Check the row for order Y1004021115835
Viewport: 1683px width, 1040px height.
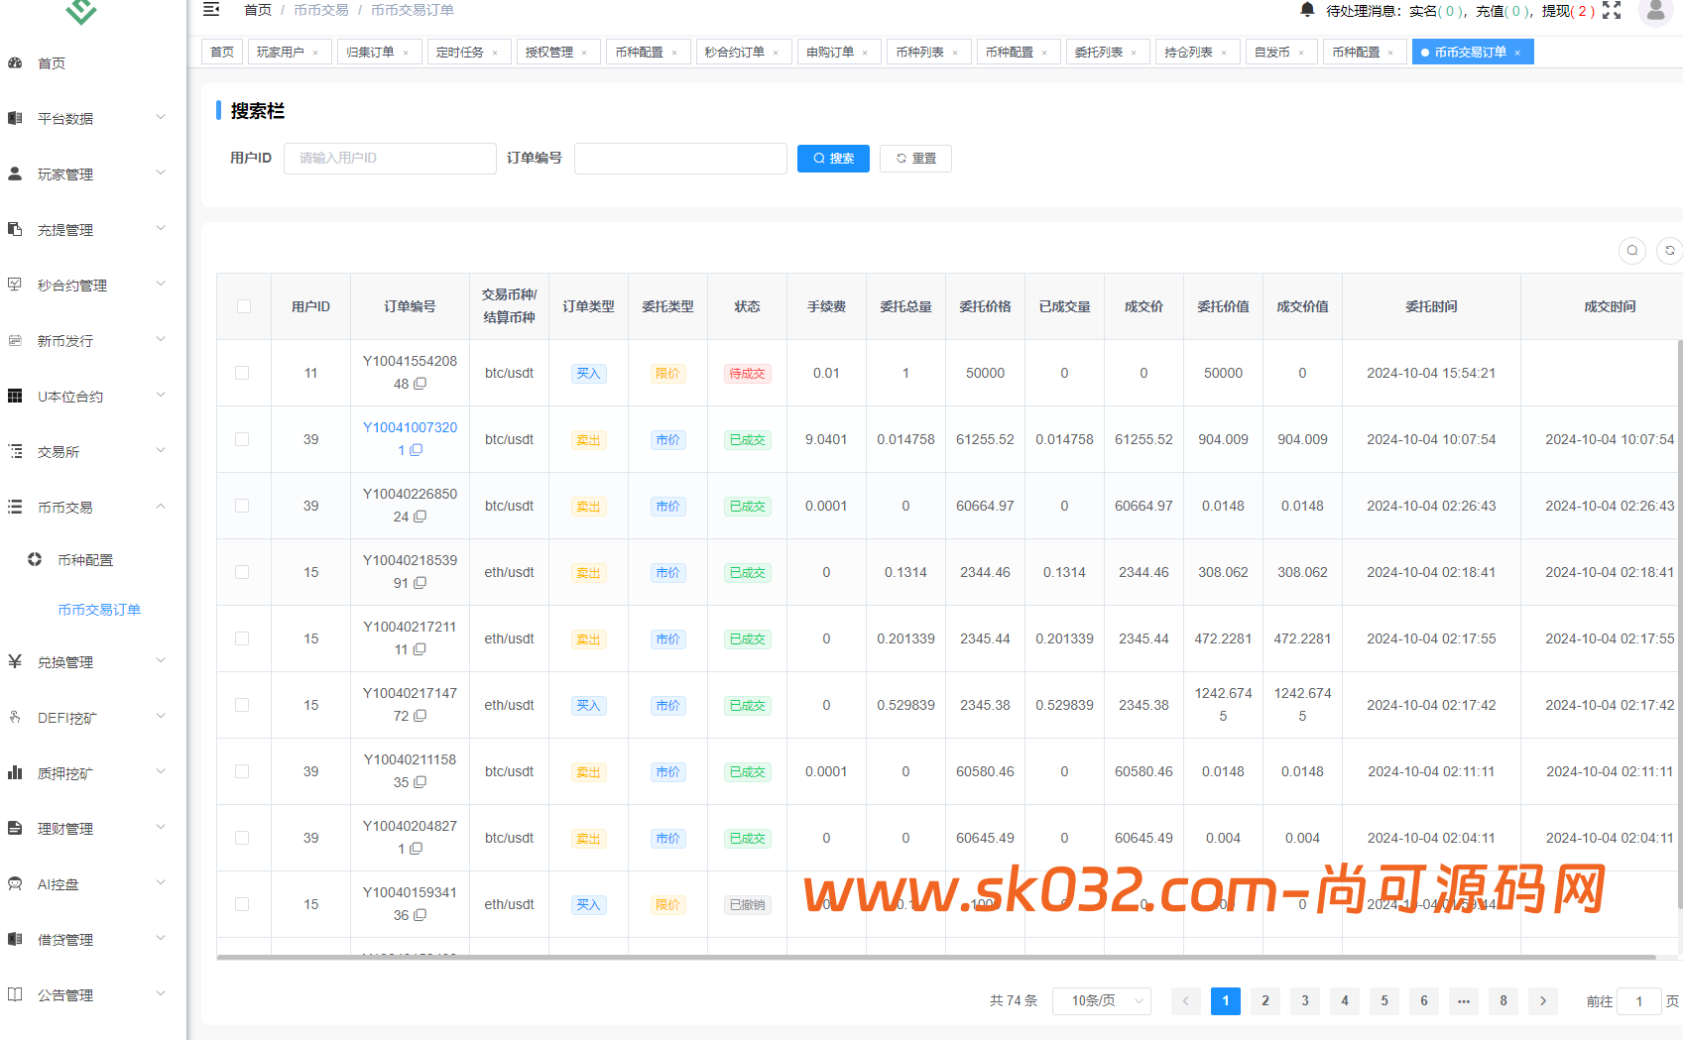pyautogui.click(x=242, y=771)
